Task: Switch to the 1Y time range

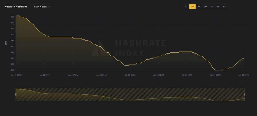Action: click(212, 6)
